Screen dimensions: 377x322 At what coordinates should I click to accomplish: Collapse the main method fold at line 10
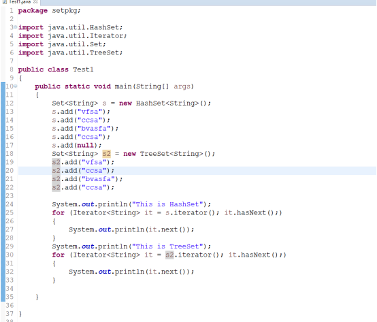16,86
